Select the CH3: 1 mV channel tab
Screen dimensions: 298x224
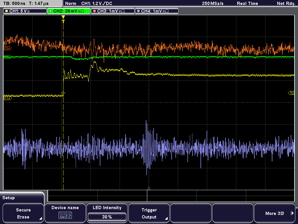[x=113, y=11]
